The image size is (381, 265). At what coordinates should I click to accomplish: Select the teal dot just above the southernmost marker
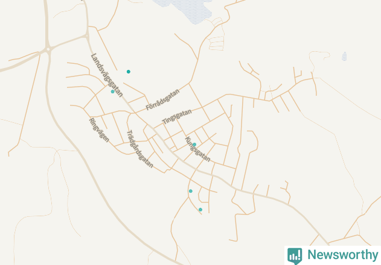click(x=191, y=191)
